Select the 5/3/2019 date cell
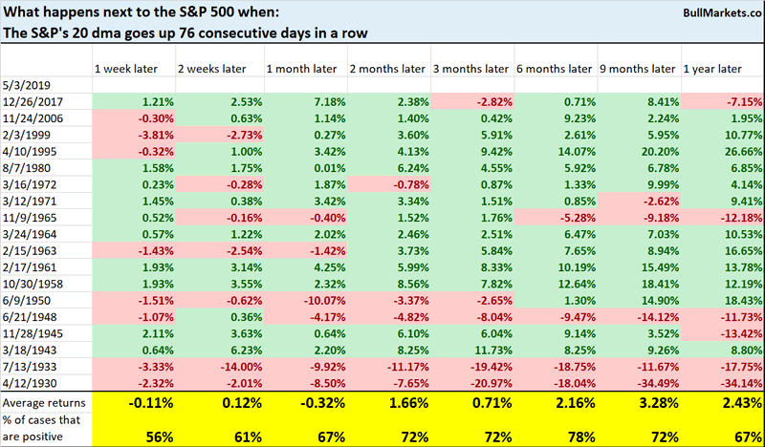 point(23,84)
